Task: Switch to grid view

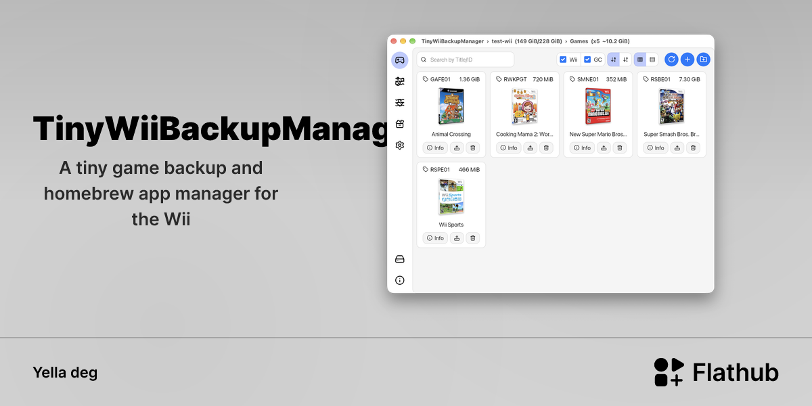Action: point(640,60)
